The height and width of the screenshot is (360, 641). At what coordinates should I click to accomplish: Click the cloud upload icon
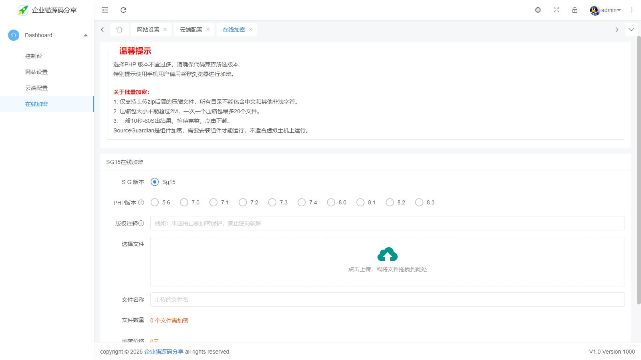(387, 254)
